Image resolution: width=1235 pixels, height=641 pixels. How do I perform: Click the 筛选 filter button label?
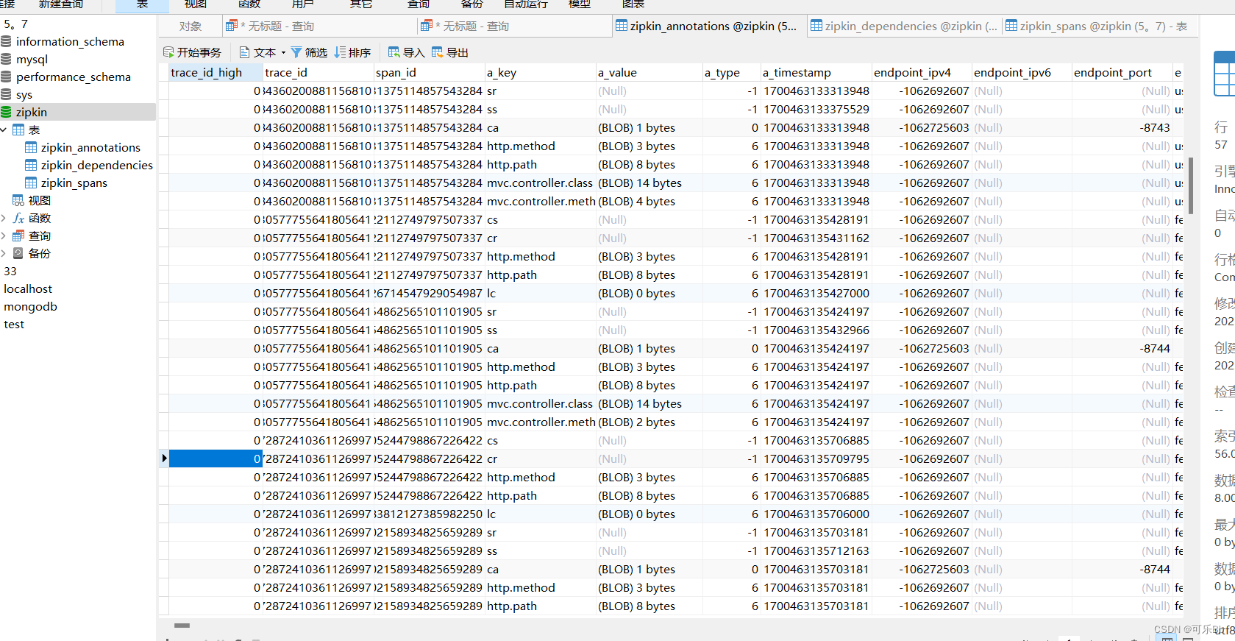point(316,52)
